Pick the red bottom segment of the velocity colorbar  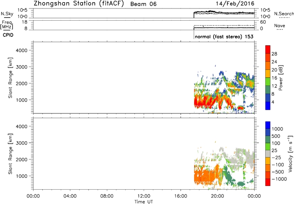tap(268, 182)
